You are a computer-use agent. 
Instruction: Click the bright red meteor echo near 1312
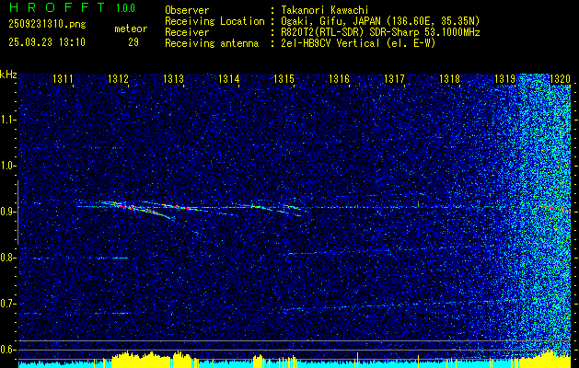[142, 209]
